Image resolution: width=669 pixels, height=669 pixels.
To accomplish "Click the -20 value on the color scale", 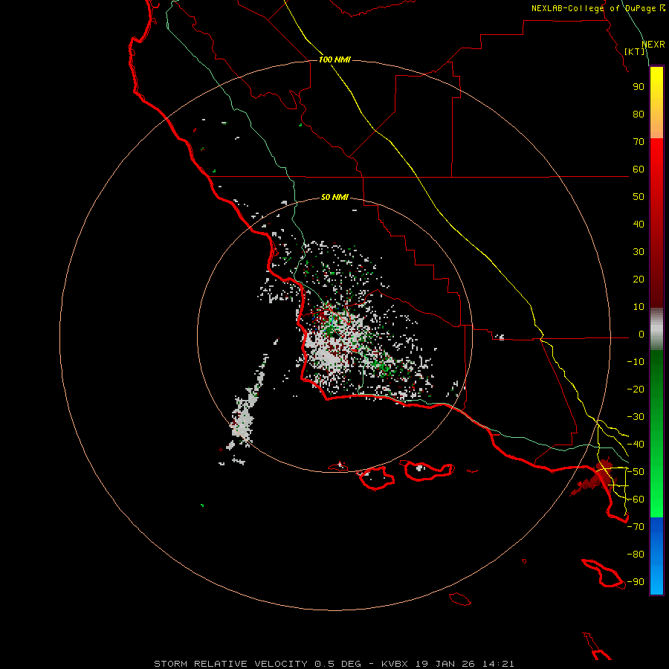I will 636,389.
